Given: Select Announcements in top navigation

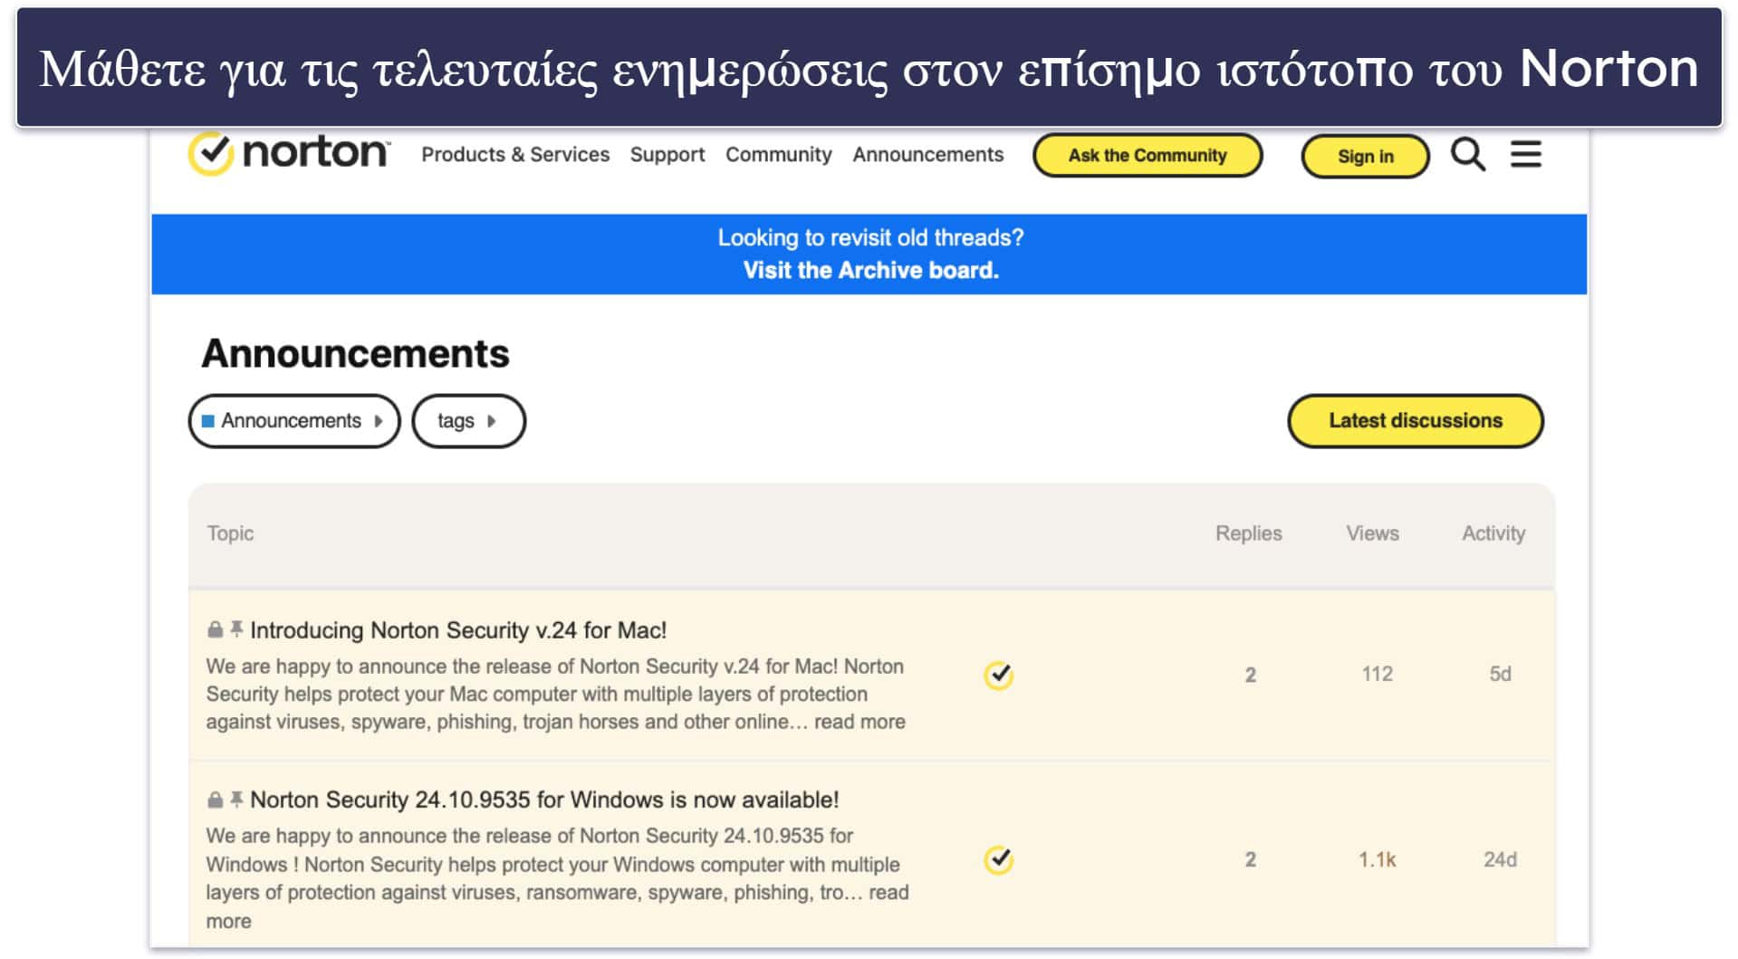Looking at the screenshot, I should coord(928,155).
